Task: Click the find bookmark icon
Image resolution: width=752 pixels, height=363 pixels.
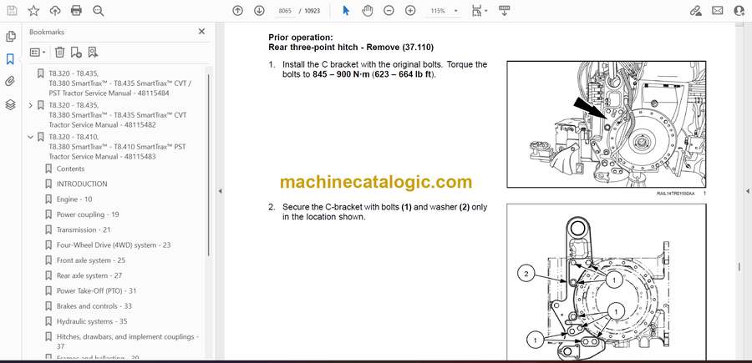Action: 93,53
